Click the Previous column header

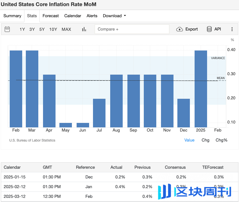[142, 167]
